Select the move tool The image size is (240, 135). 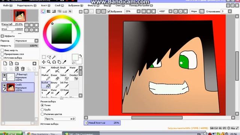click(44, 62)
